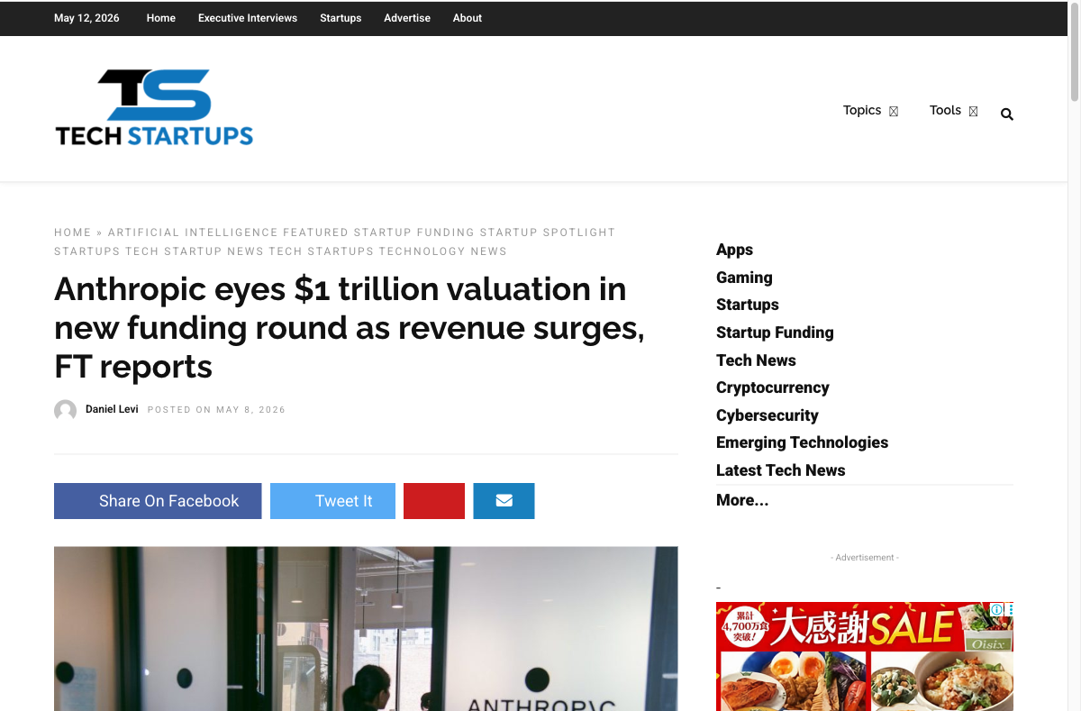Click the TECH STARTUP NEWS breadcrumb

click(195, 251)
